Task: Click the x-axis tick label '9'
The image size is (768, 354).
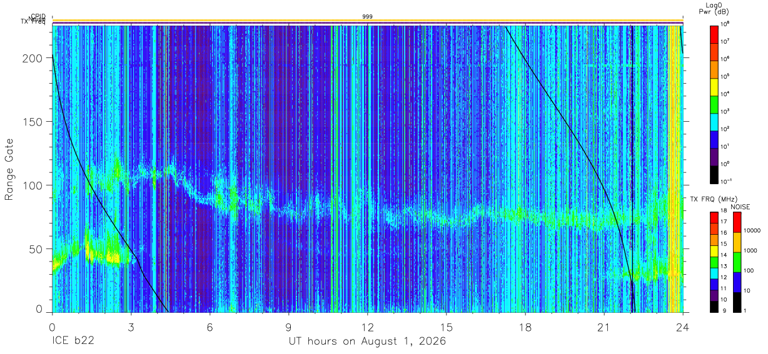Action: 288,327
